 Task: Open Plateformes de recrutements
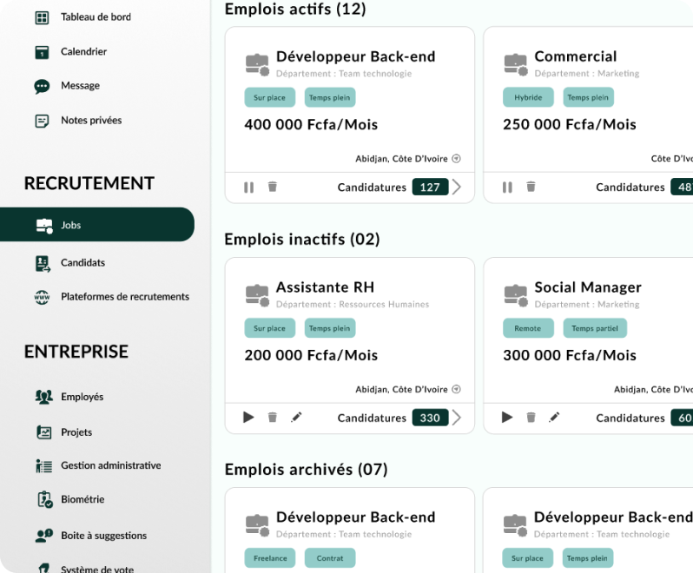click(125, 297)
